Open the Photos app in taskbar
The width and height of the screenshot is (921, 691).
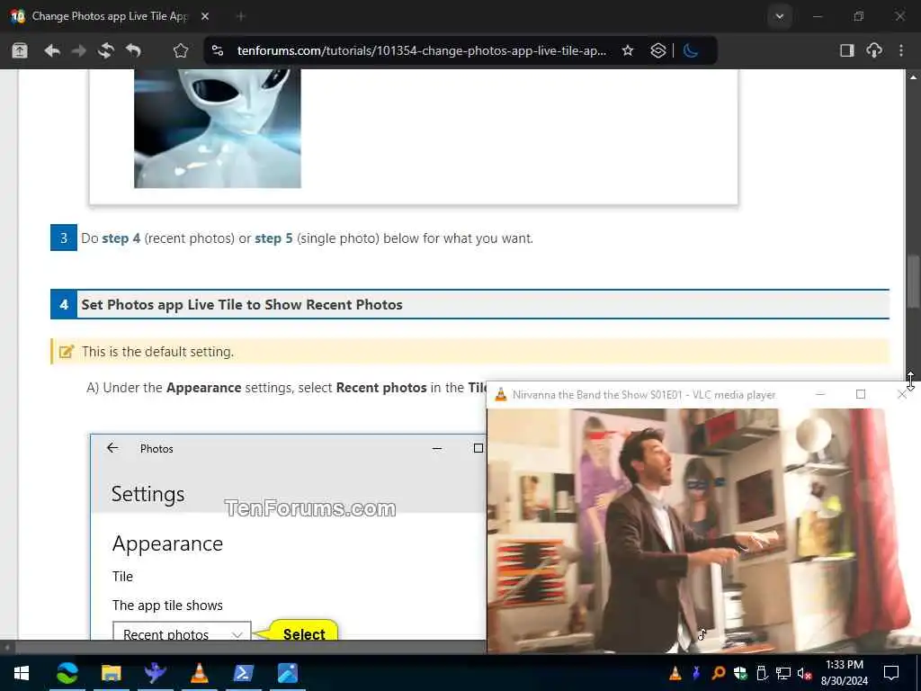[288, 673]
